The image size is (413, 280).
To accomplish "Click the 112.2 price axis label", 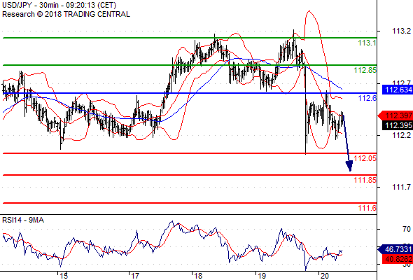I will 401,135.
